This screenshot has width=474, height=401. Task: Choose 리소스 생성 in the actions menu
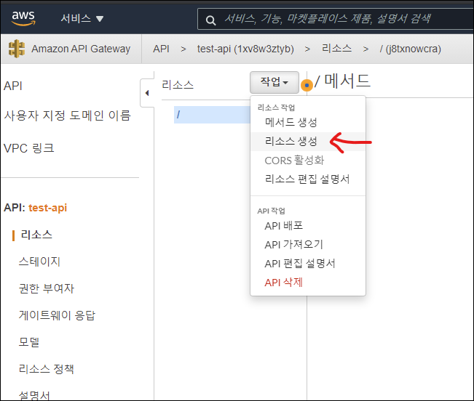coord(291,142)
